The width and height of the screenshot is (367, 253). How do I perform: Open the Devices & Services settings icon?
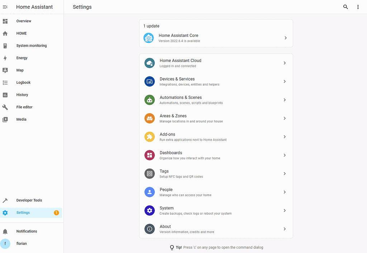149,81
